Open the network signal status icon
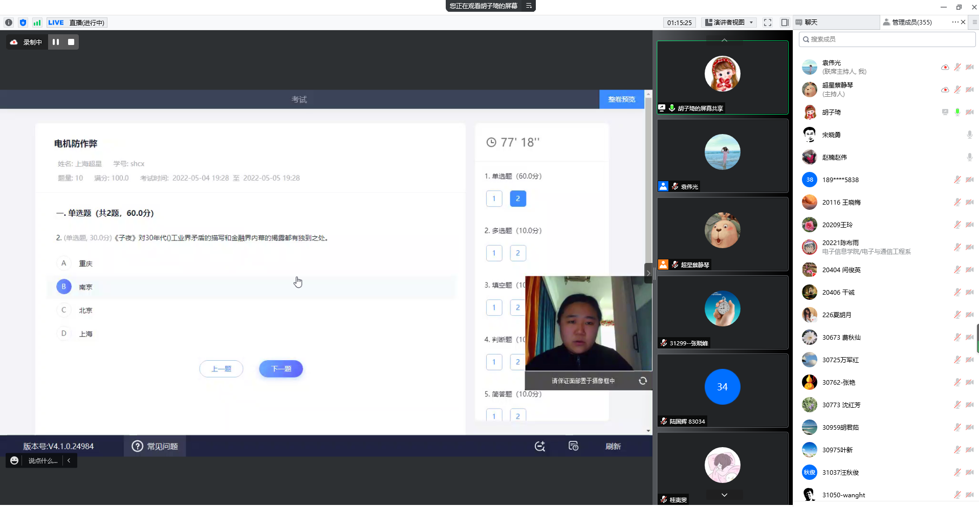Viewport: 979px width, 507px height. pyautogui.click(x=37, y=23)
